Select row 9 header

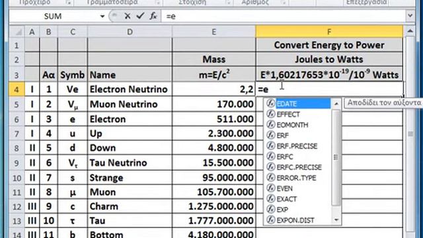click(x=17, y=163)
